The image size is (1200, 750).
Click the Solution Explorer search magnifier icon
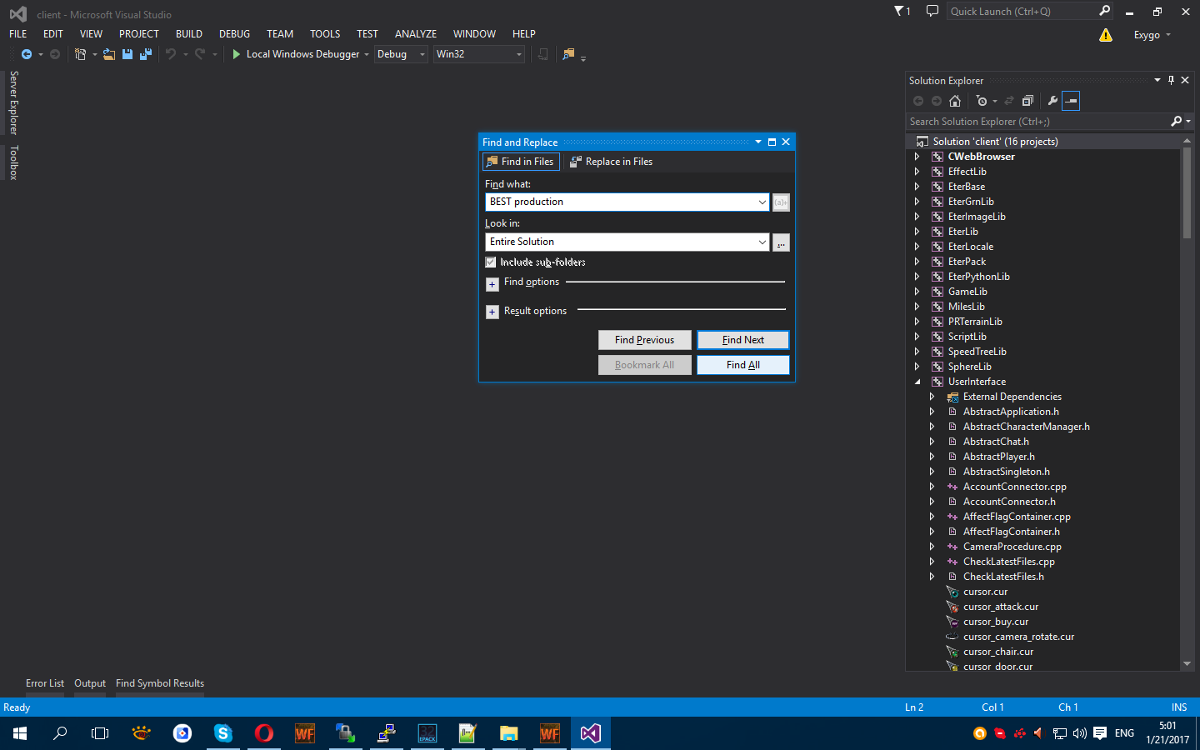point(1177,122)
